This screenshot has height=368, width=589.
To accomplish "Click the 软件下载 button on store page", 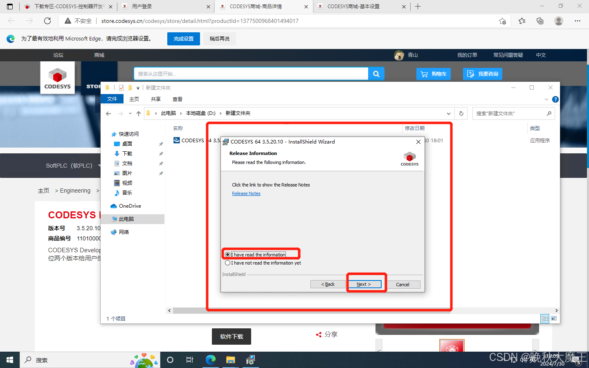I will pyautogui.click(x=232, y=337).
